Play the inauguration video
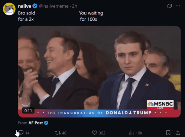 (x=99, y=71)
